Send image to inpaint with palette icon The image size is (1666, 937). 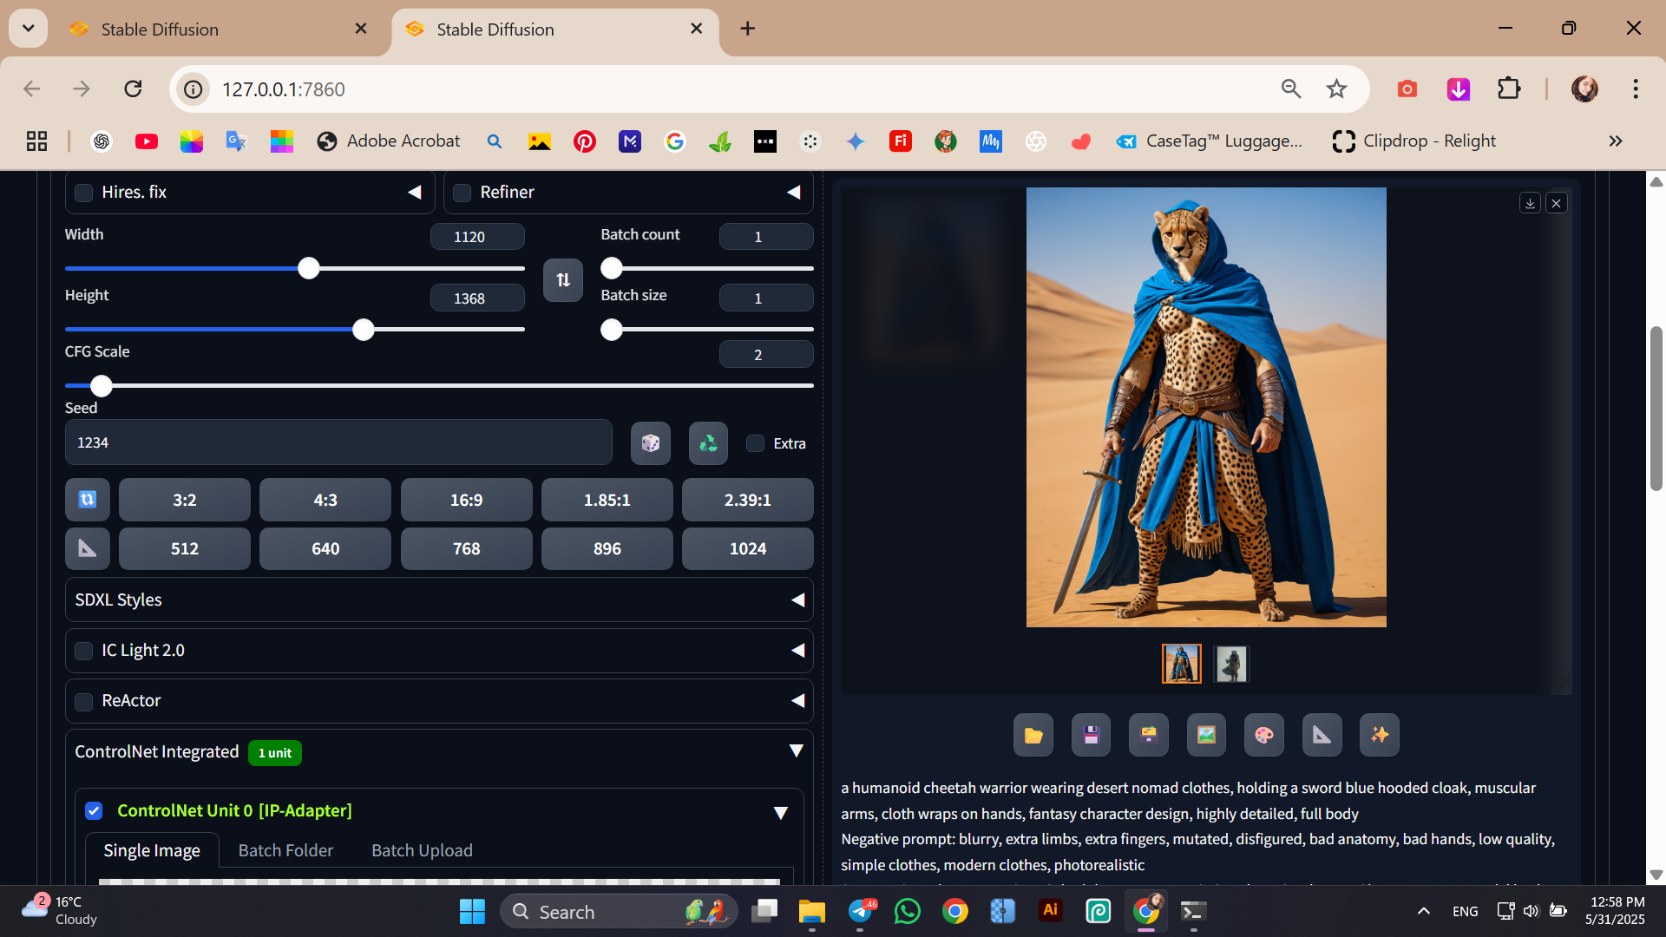tap(1263, 735)
